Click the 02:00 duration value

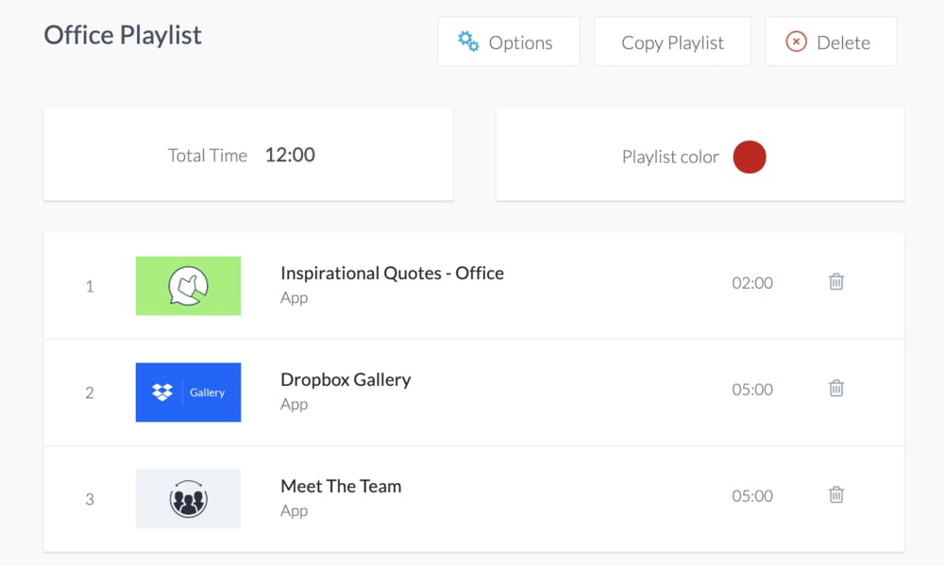752,283
